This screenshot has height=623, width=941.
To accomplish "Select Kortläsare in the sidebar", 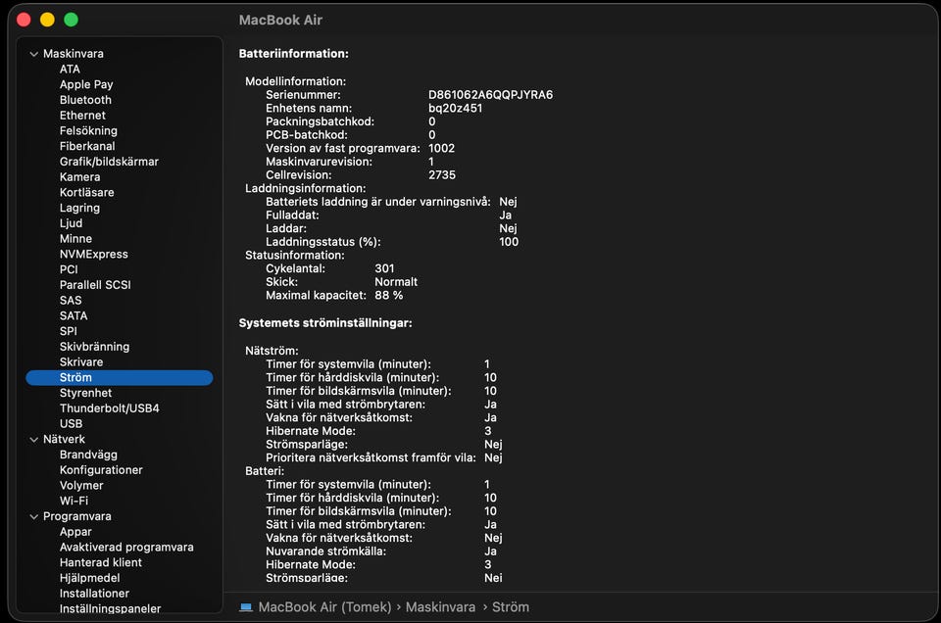I will click(86, 192).
